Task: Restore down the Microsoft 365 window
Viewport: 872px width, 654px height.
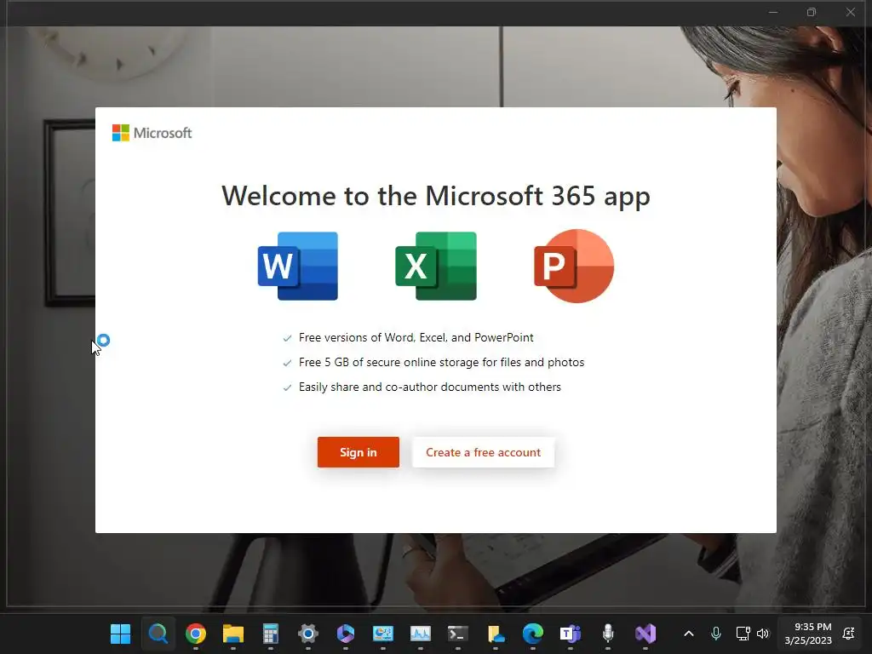Action: point(812,12)
